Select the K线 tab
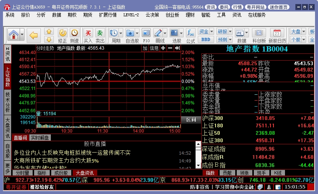The height and width of the screenshot is (194, 318). click(x=278, y=173)
